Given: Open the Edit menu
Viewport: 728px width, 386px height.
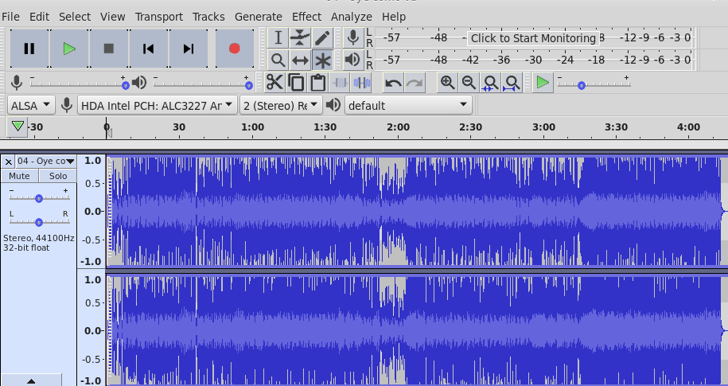Looking at the screenshot, I should coord(40,17).
